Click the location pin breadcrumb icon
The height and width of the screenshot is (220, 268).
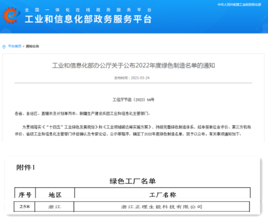pyautogui.click(x=4, y=47)
